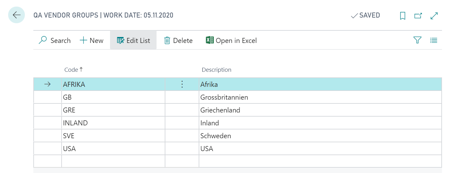The height and width of the screenshot is (173, 475).
Task: Select the GB code cell
Action: click(x=113, y=97)
